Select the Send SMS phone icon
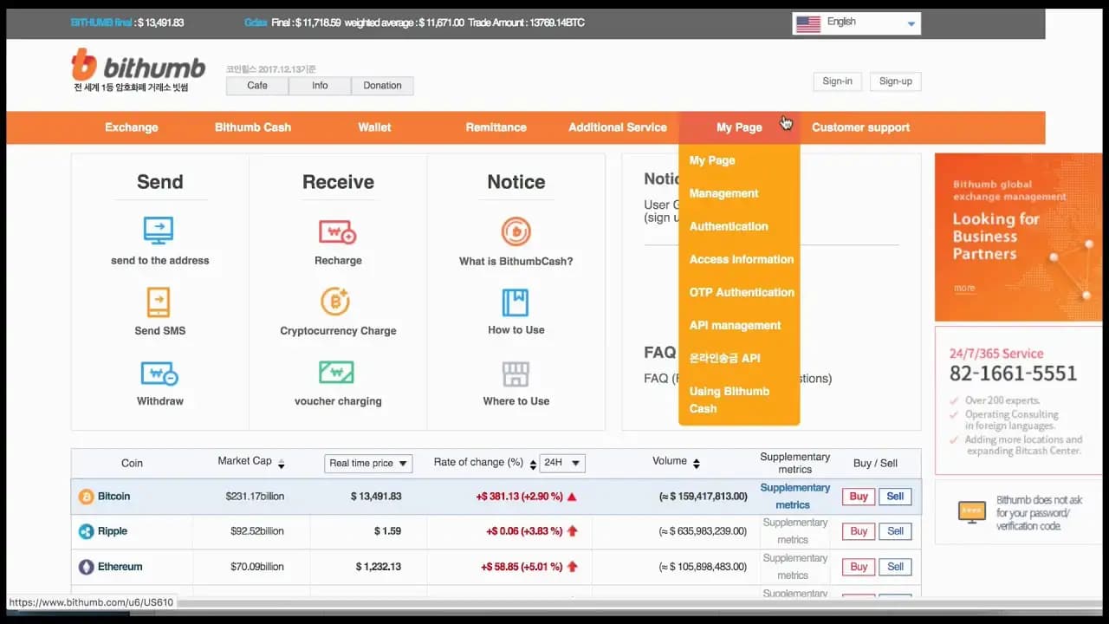1109x624 pixels. pyautogui.click(x=159, y=302)
